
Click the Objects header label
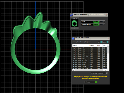pos(74,18)
